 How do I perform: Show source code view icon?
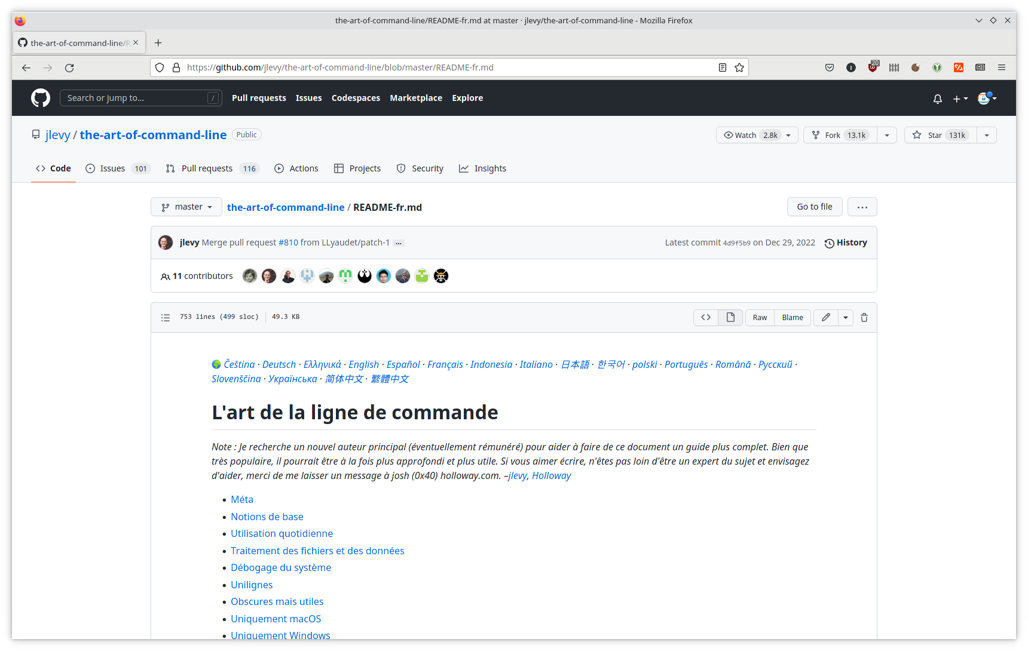(706, 318)
